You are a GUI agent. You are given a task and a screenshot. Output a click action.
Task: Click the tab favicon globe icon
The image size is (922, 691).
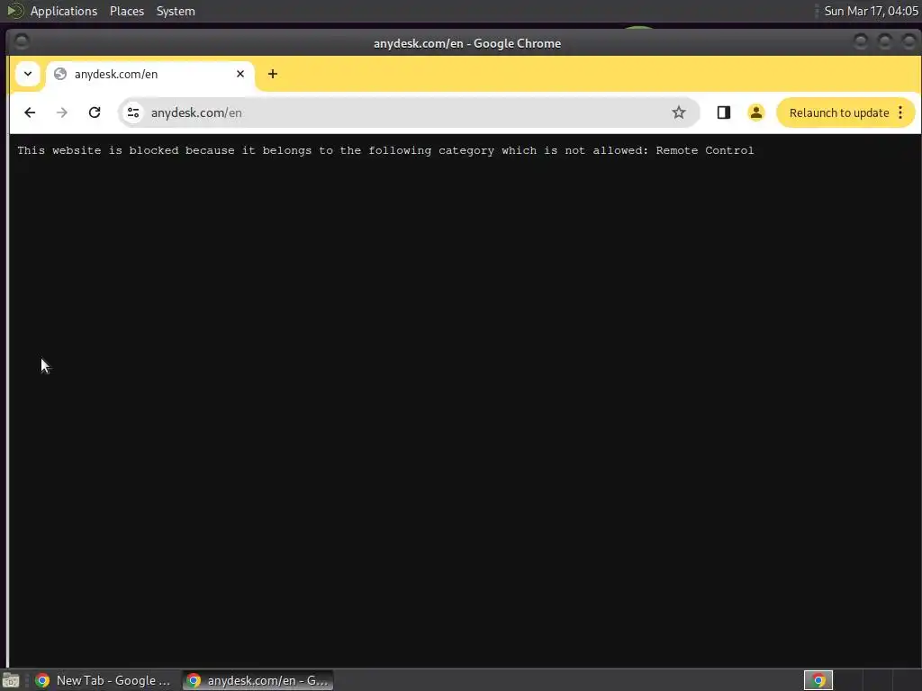point(60,74)
